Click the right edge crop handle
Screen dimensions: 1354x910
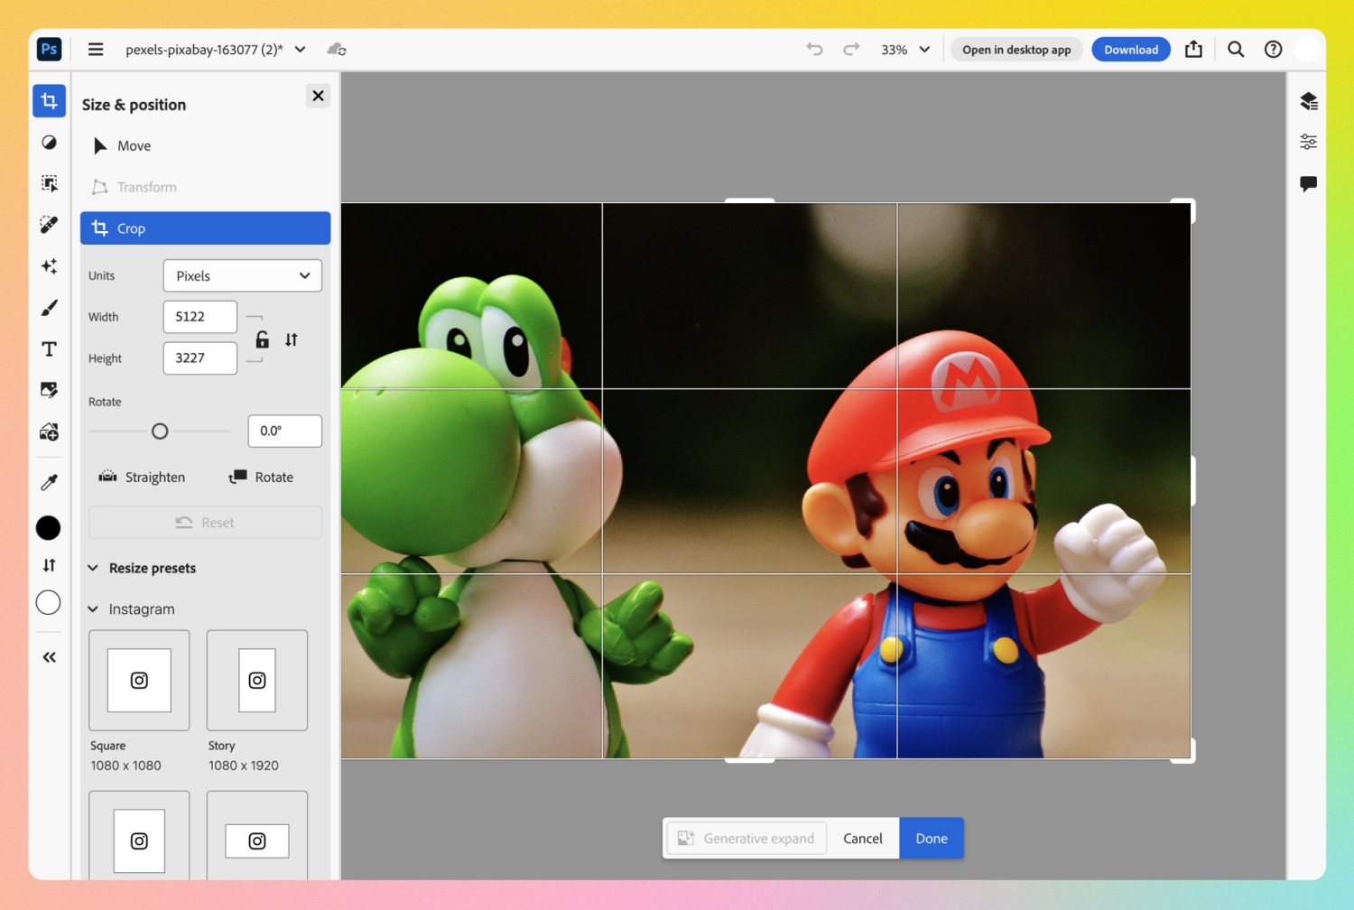(x=1192, y=480)
